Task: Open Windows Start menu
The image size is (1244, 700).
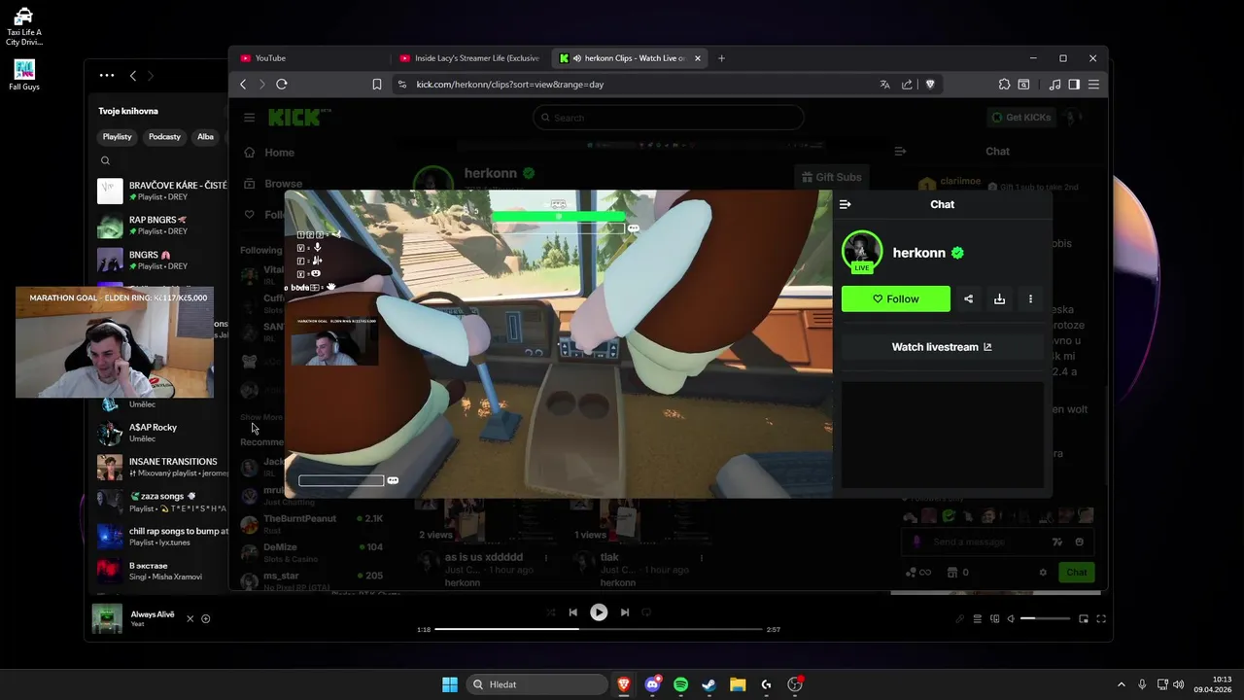Action: tap(450, 684)
